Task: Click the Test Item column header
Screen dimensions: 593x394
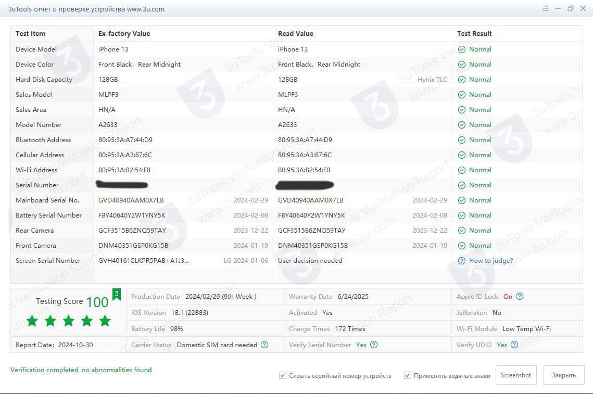Action: click(30, 34)
